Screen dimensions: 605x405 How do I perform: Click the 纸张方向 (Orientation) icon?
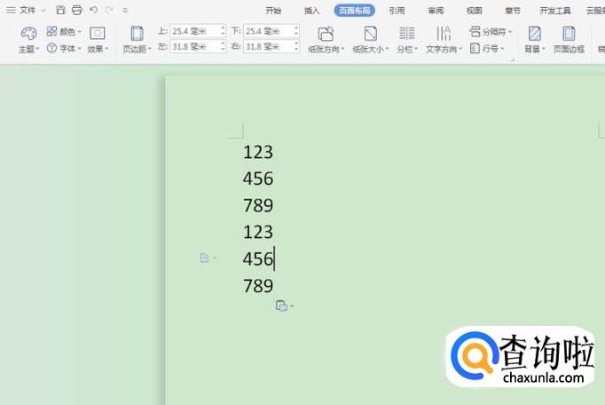tap(326, 34)
